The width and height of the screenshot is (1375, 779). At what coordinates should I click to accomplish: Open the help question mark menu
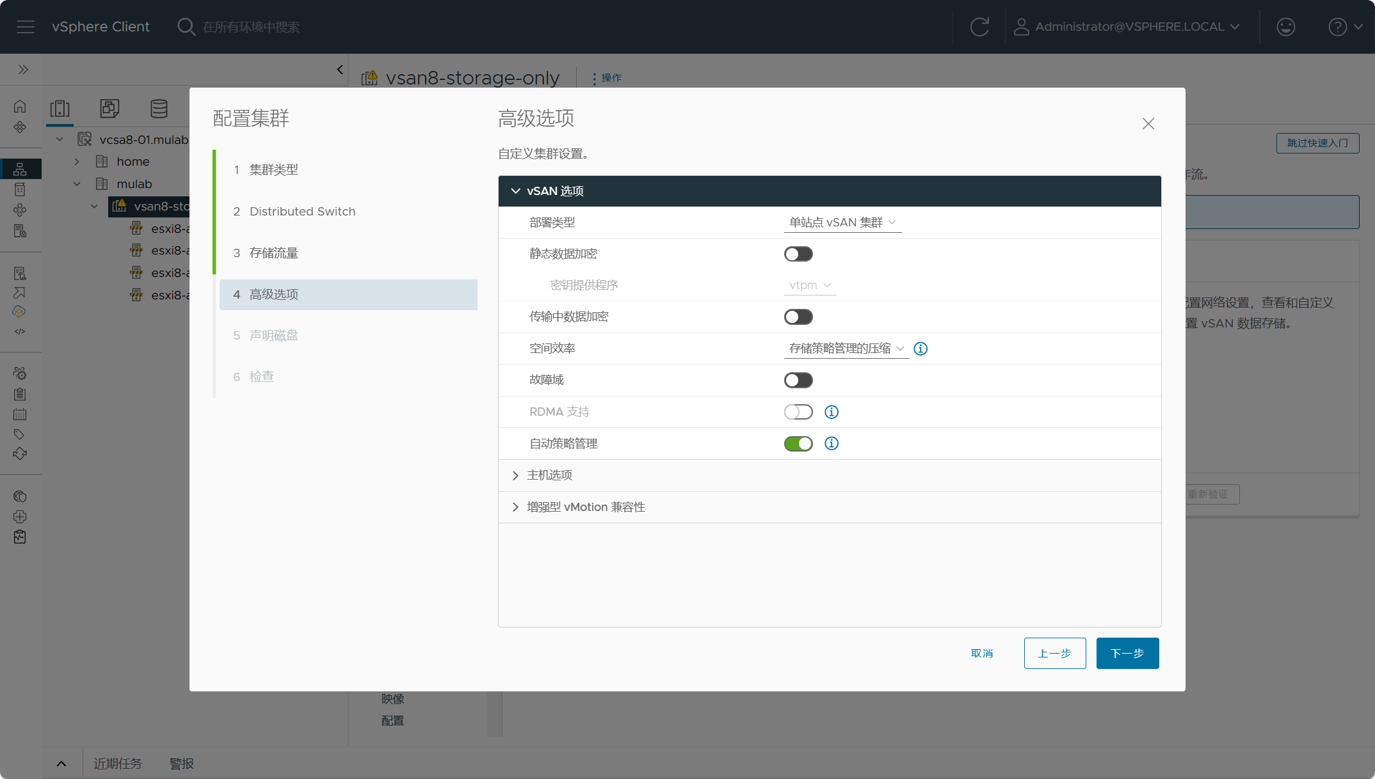click(1345, 27)
